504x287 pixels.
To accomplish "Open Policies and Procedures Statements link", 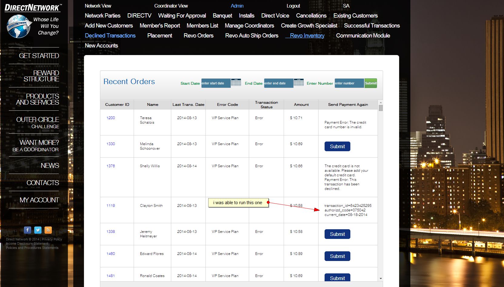I will coord(32,248).
